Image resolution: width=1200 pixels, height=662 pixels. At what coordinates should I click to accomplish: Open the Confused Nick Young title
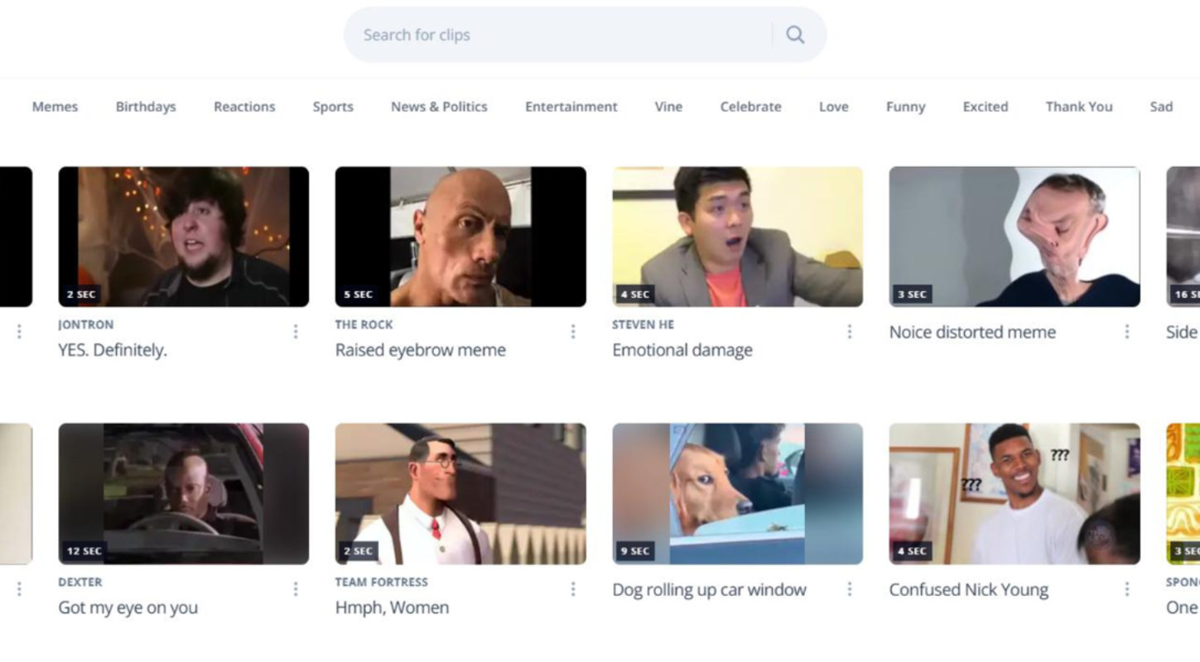pos(969,589)
